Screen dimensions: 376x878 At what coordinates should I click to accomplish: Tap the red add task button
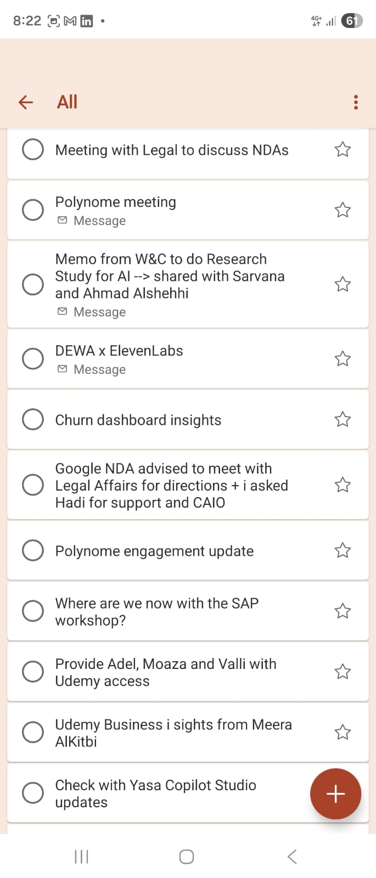click(335, 793)
